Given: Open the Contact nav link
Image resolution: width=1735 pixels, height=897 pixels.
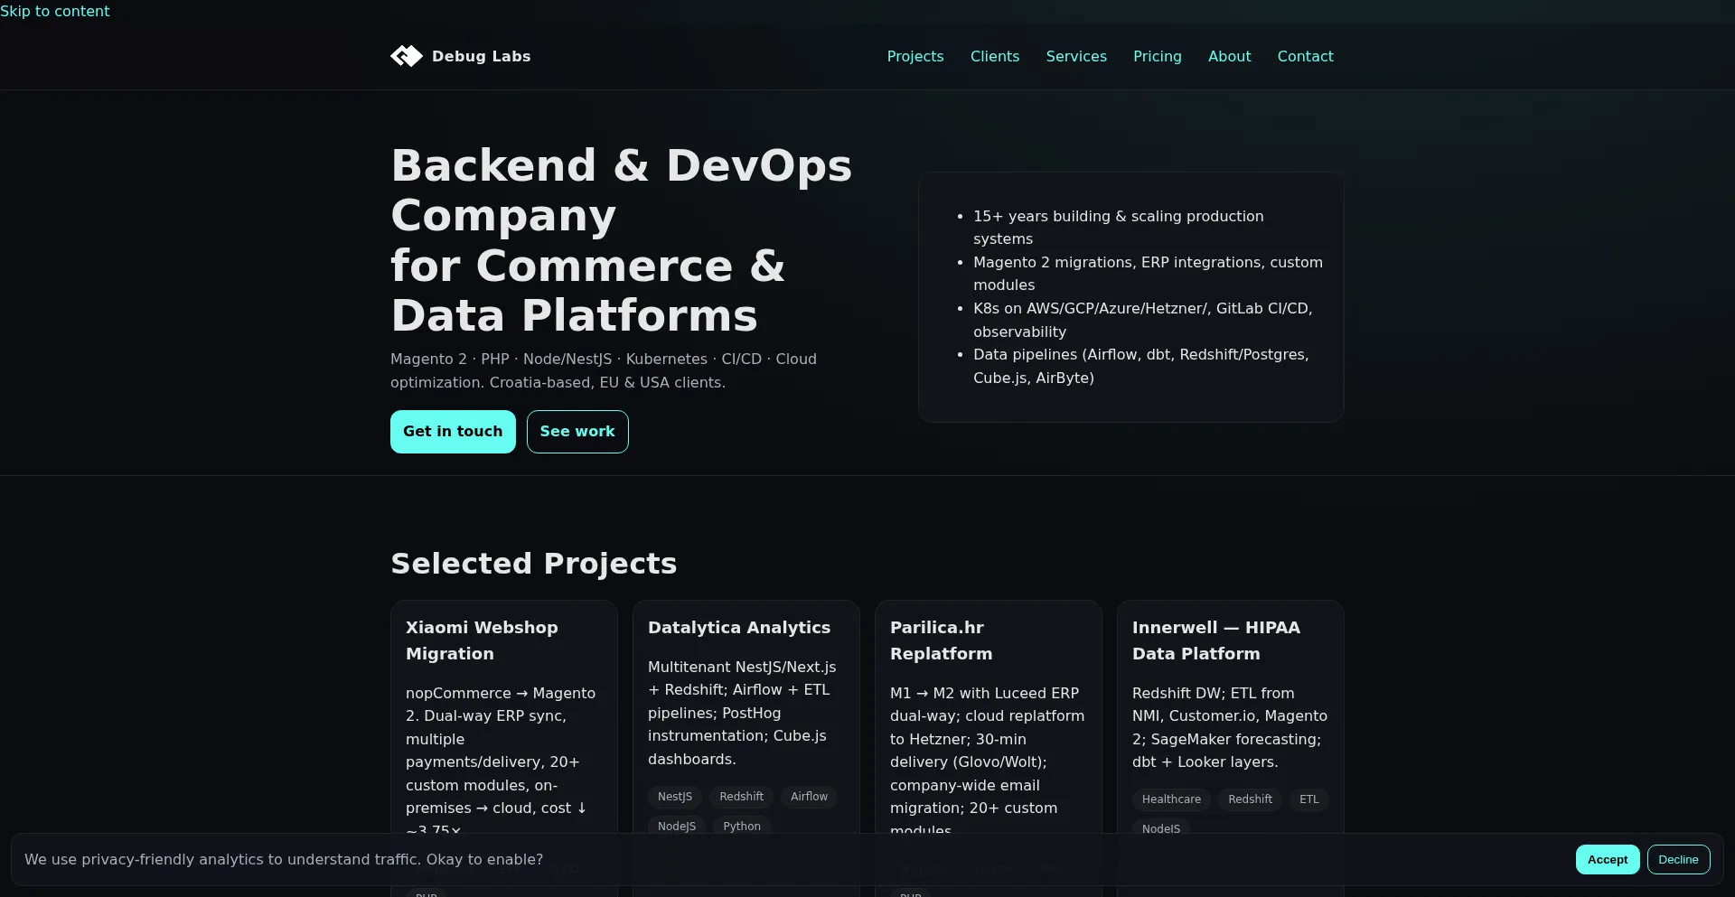Looking at the screenshot, I should (1305, 56).
